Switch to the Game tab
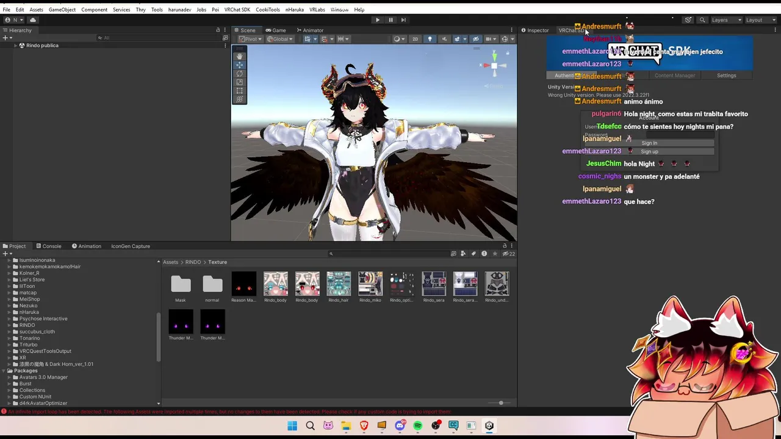Viewport: 781px width, 439px height. [276, 30]
